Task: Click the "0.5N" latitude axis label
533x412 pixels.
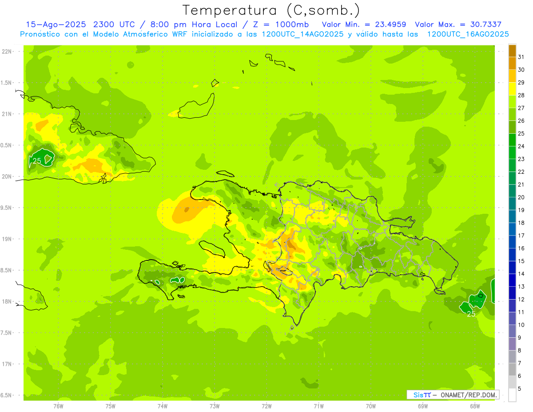Action: click(7, 145)
